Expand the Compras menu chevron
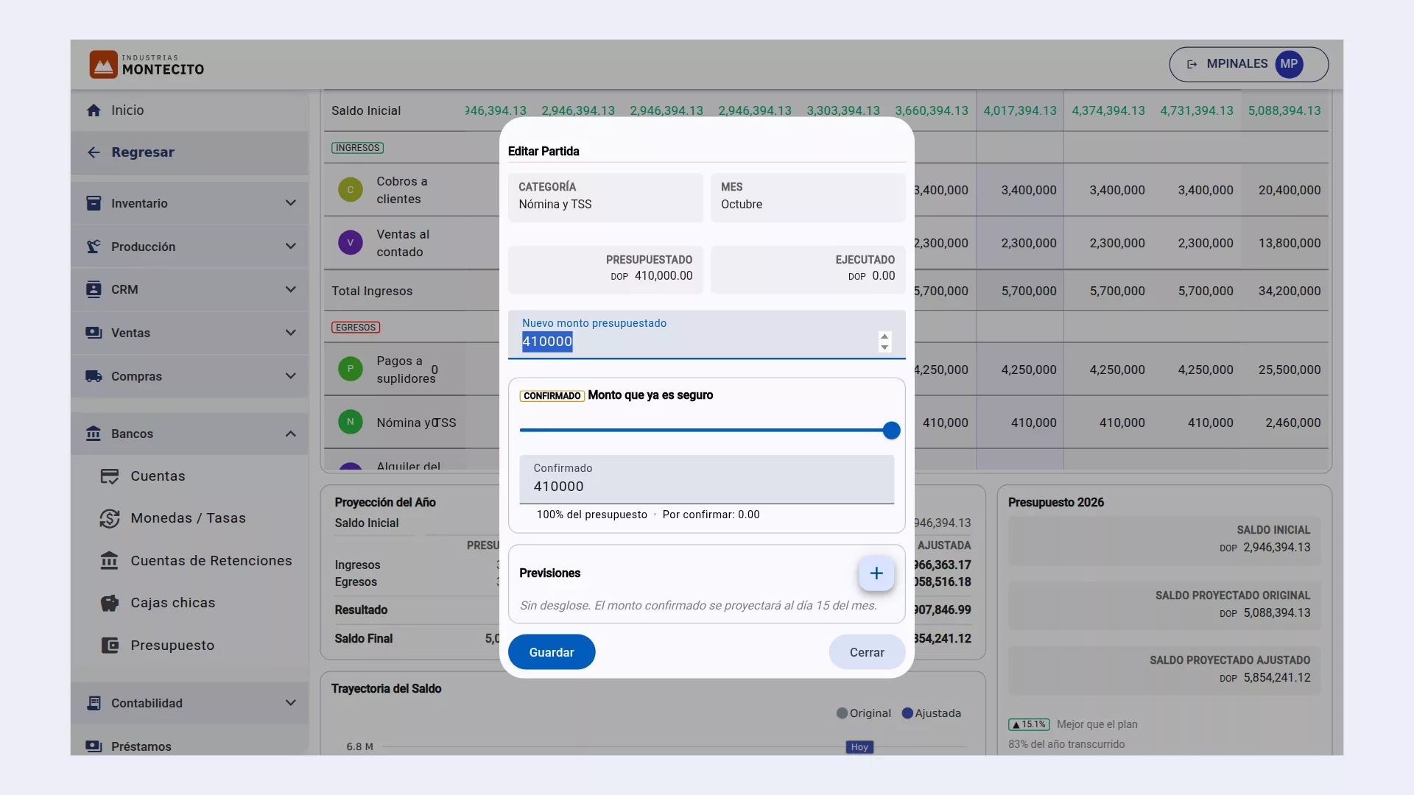The height and width of the screenshot is (795, 1414). pyautogui.click(x=291, y=376)
